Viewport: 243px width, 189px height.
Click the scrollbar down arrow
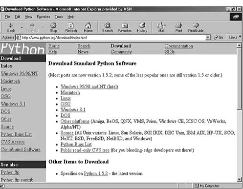239,179
